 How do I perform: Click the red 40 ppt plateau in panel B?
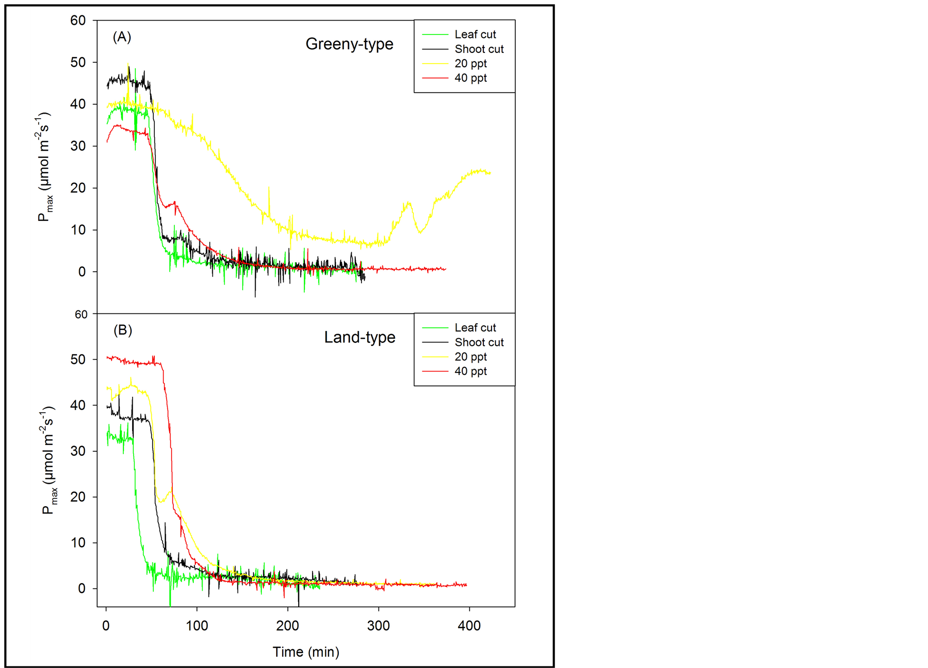tap(135, 362)
